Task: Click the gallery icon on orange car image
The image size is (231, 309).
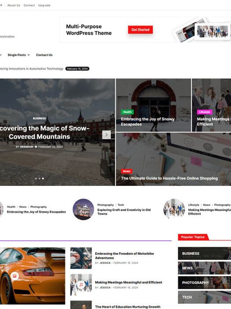Action: [14, 276]
